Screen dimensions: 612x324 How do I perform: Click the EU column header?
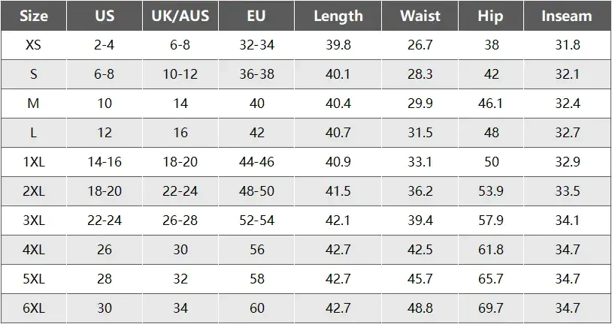(256, 16)
